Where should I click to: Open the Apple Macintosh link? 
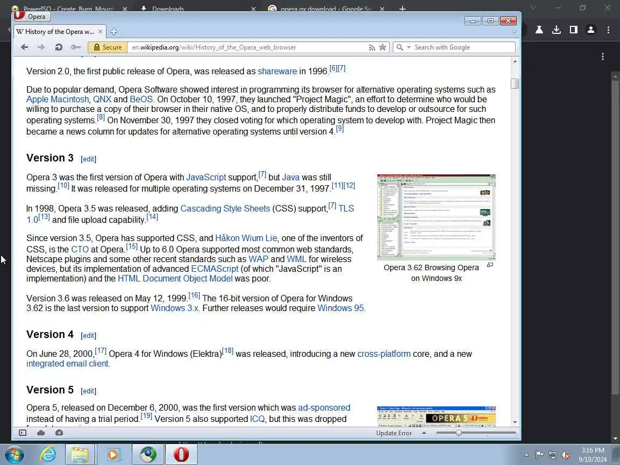coord(58,99)
